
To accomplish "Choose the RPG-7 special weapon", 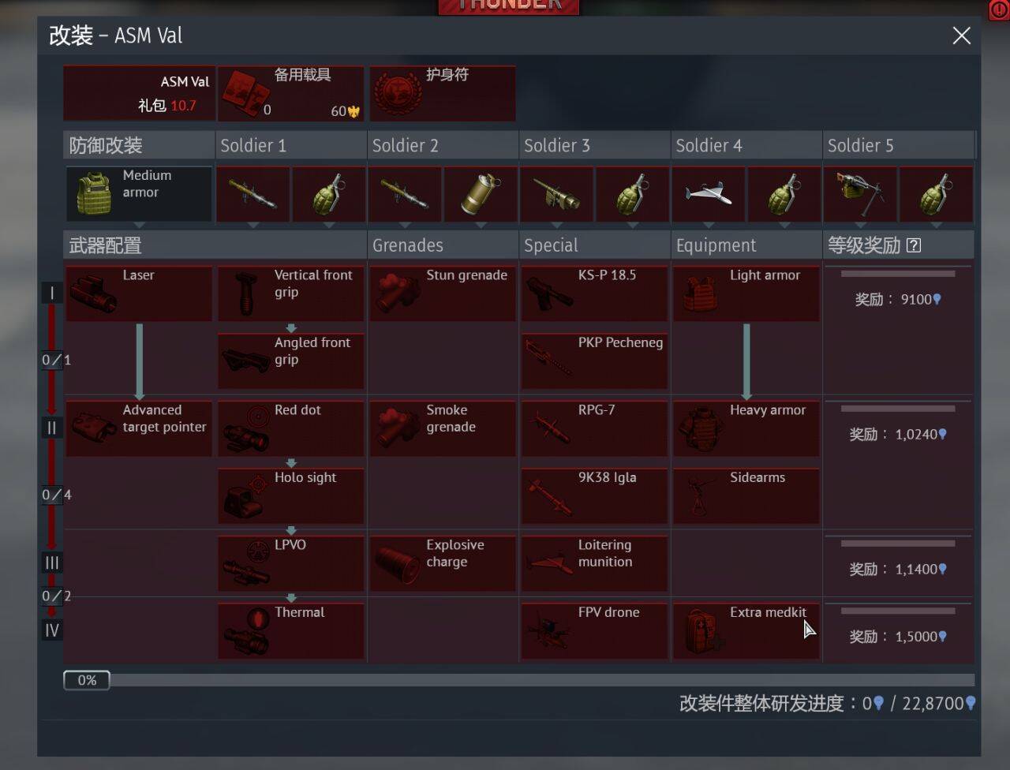I will pyautogui.click(x=594, y=428).
